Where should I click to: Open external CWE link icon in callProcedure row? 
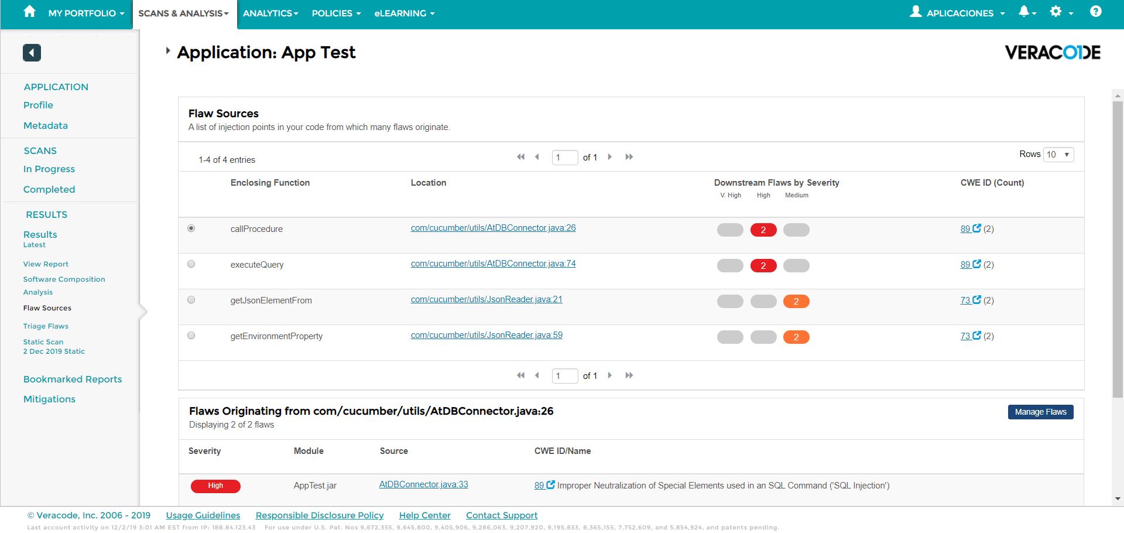(976, 228)
